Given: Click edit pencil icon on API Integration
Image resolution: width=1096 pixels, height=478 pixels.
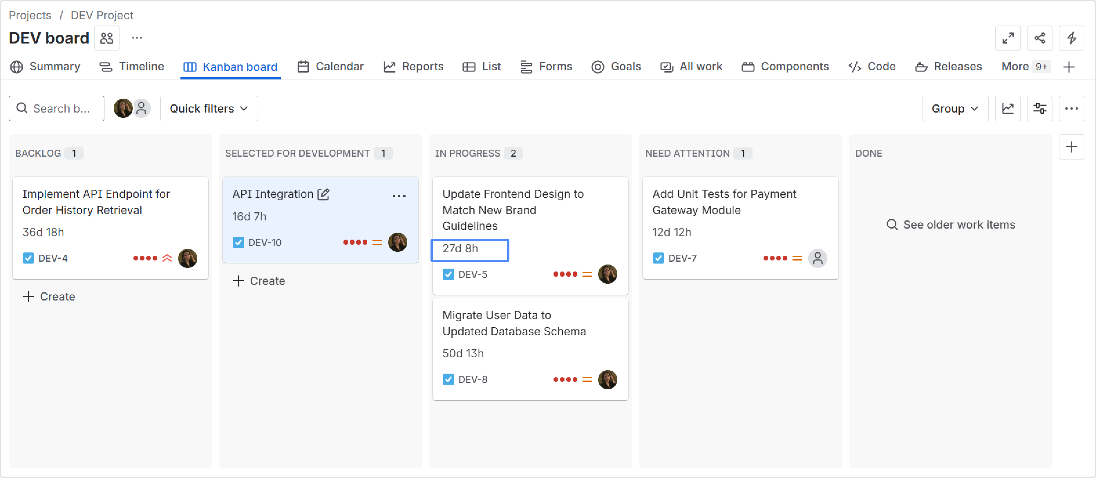Looking at the screenshot, I should point(323,194).
